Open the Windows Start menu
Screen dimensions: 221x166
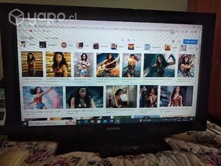click(x=25, y=123)
